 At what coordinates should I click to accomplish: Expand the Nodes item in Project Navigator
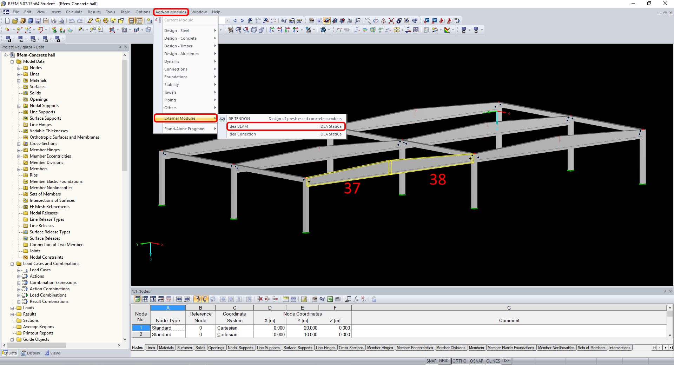pyautogui.click(x=18, y=67)
